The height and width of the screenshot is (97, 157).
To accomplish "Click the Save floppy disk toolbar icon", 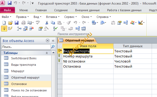I will [17, 23].
